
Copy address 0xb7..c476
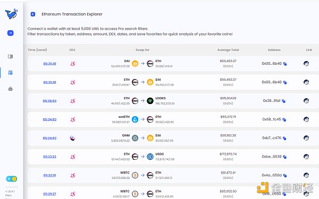pyautogui.click(x=284, y=139)
